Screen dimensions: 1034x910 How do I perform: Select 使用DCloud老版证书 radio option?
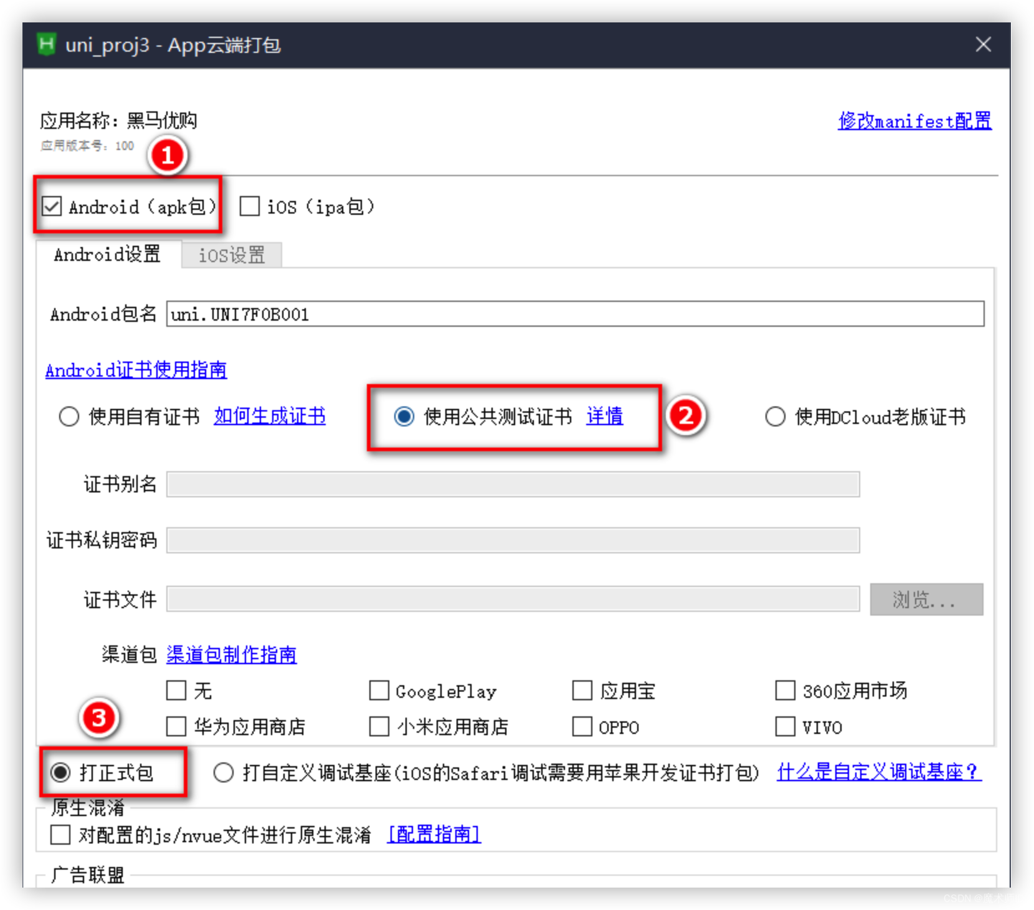click(x=775, y=416)
